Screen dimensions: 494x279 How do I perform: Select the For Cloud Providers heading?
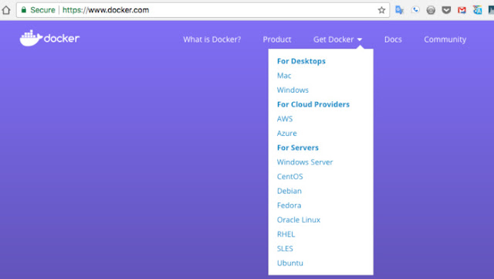point(313,104)
